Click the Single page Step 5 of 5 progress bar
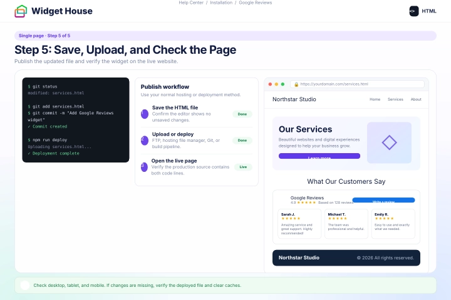 (225, 36)
